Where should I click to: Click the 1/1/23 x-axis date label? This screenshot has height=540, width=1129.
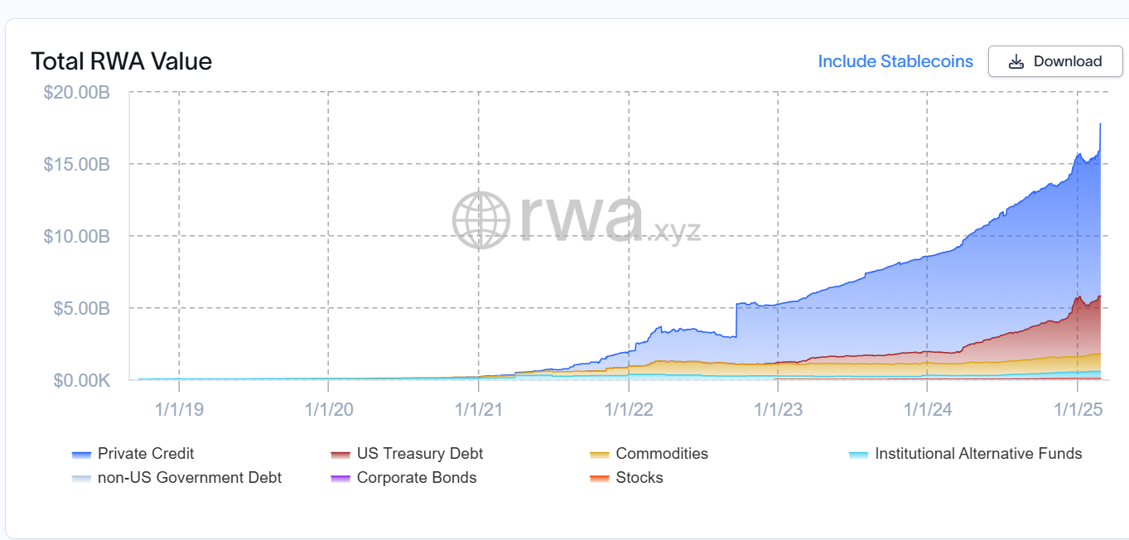pos(777,408)
